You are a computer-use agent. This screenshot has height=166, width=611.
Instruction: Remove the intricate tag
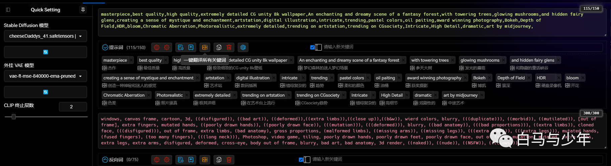(x=303, y=78)
